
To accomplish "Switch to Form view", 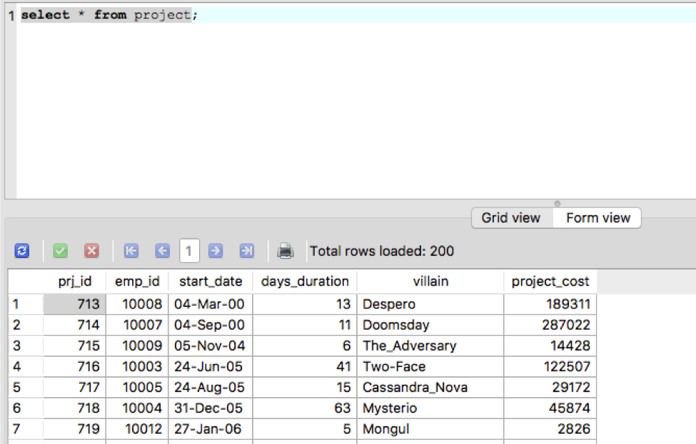I will tap(596, 218).
